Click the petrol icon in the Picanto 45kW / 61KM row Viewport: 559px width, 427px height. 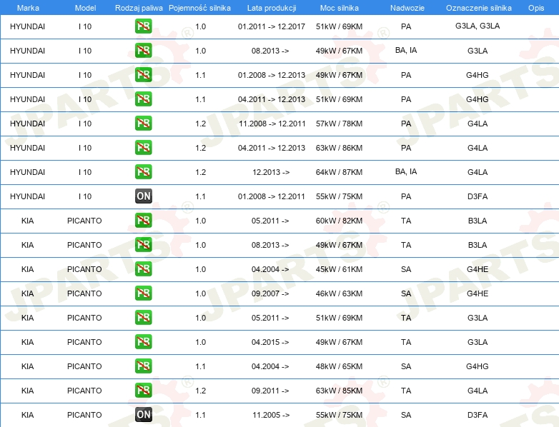click(143, 269)
